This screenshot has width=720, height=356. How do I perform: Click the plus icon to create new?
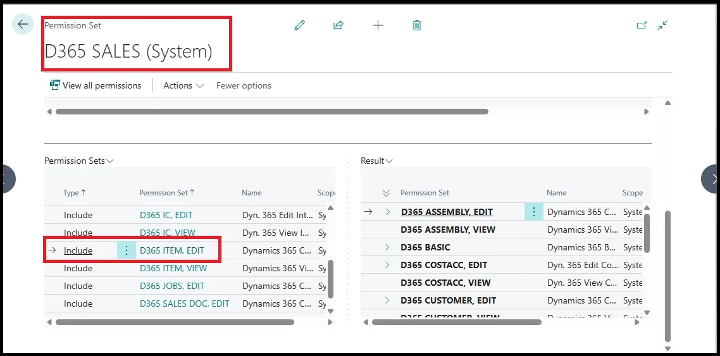[x=378, y=25]
